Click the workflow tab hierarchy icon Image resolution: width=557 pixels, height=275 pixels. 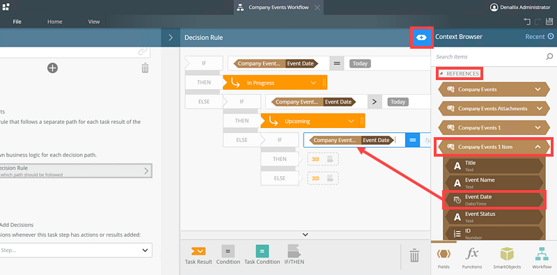[x=240, y=8]
